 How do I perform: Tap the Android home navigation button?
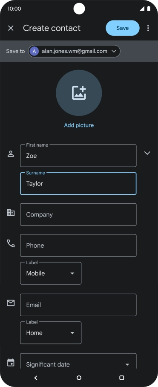[x=79, y=378]
